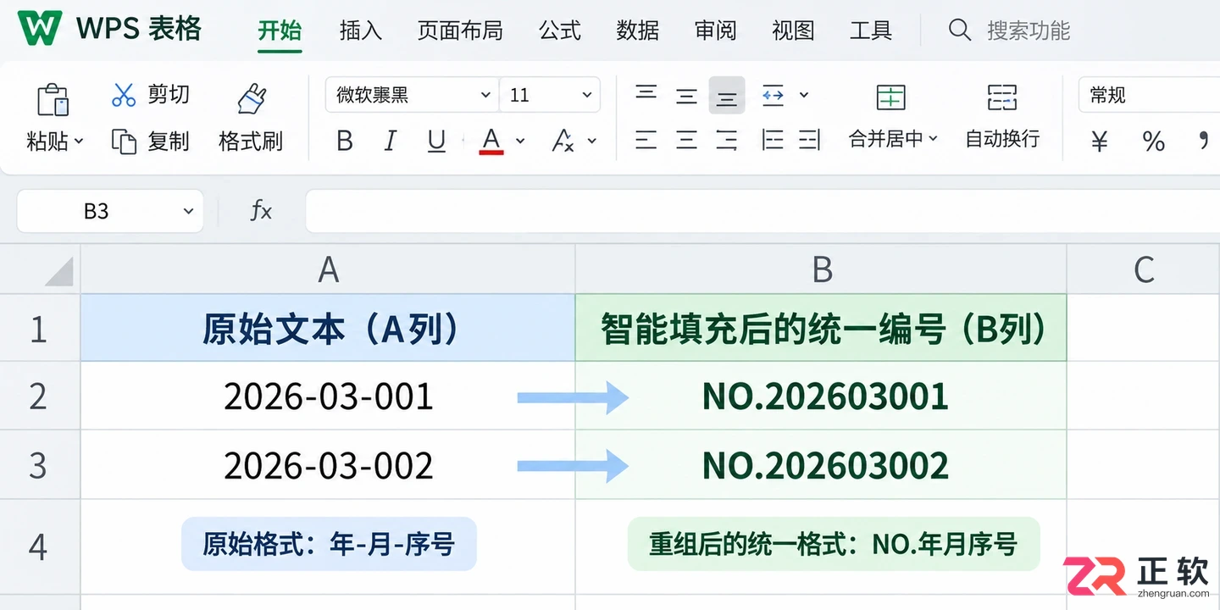Open the 审阅 tab
Viewport: 1220px width, 610px height.
click(716, 31)
